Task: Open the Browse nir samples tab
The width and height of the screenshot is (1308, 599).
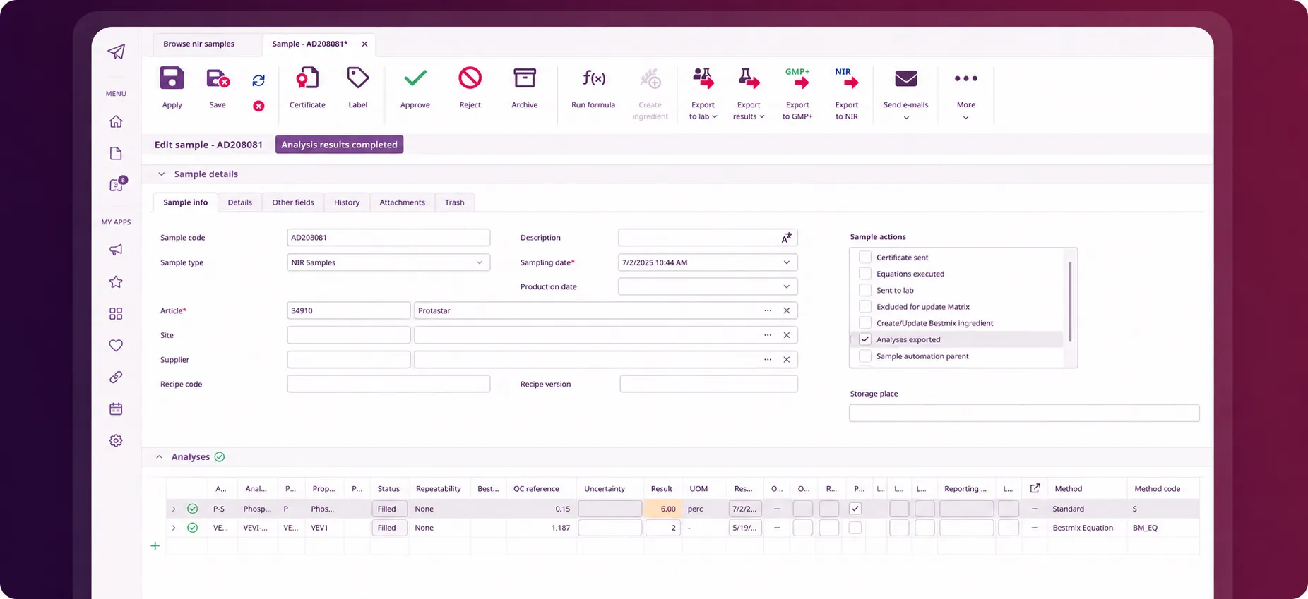Action: pyautogui.click(x=199, y=44)
